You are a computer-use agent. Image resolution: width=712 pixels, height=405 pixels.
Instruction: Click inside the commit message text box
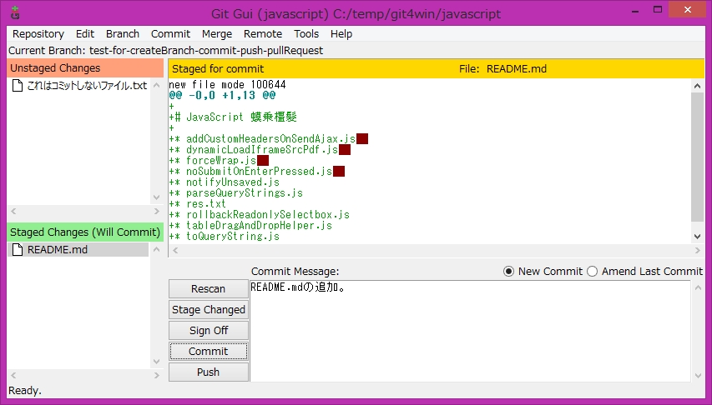(x=470, y=331)
